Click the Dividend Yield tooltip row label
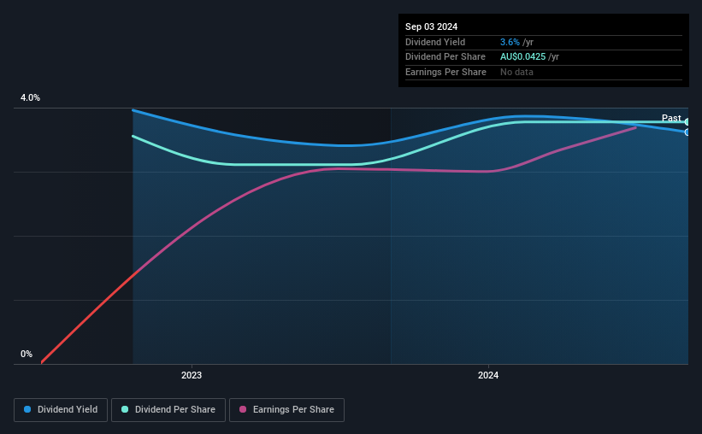Screen dimensions: 702x434 pyautogui.click(x=435, y=42)
